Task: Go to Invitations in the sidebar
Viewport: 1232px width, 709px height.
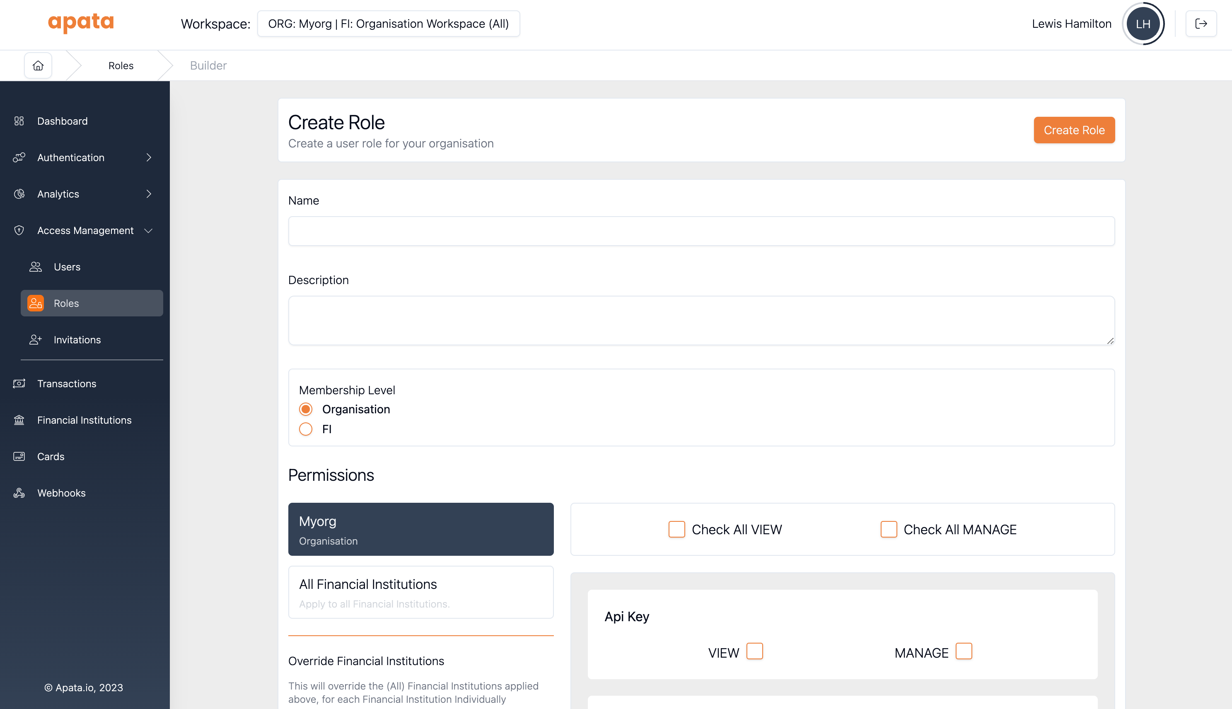Action: 77,340
